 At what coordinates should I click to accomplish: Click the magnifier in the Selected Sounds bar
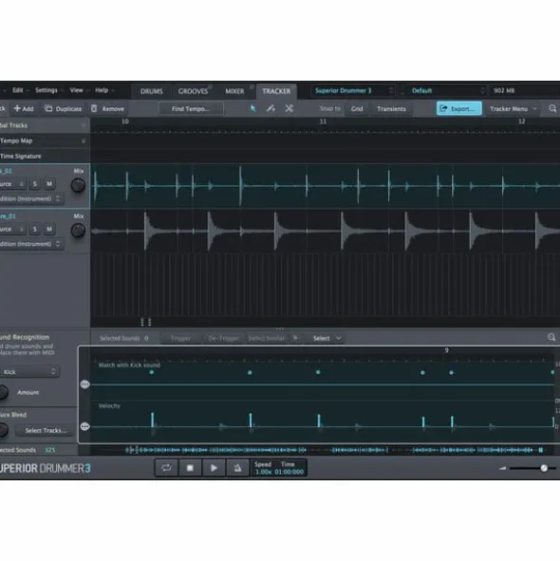click(551, 337)
